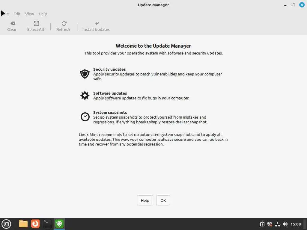The width and height of the screenshot is (307, 230).
Task: Click the System snapshots heading text
Action: (110, 113)
